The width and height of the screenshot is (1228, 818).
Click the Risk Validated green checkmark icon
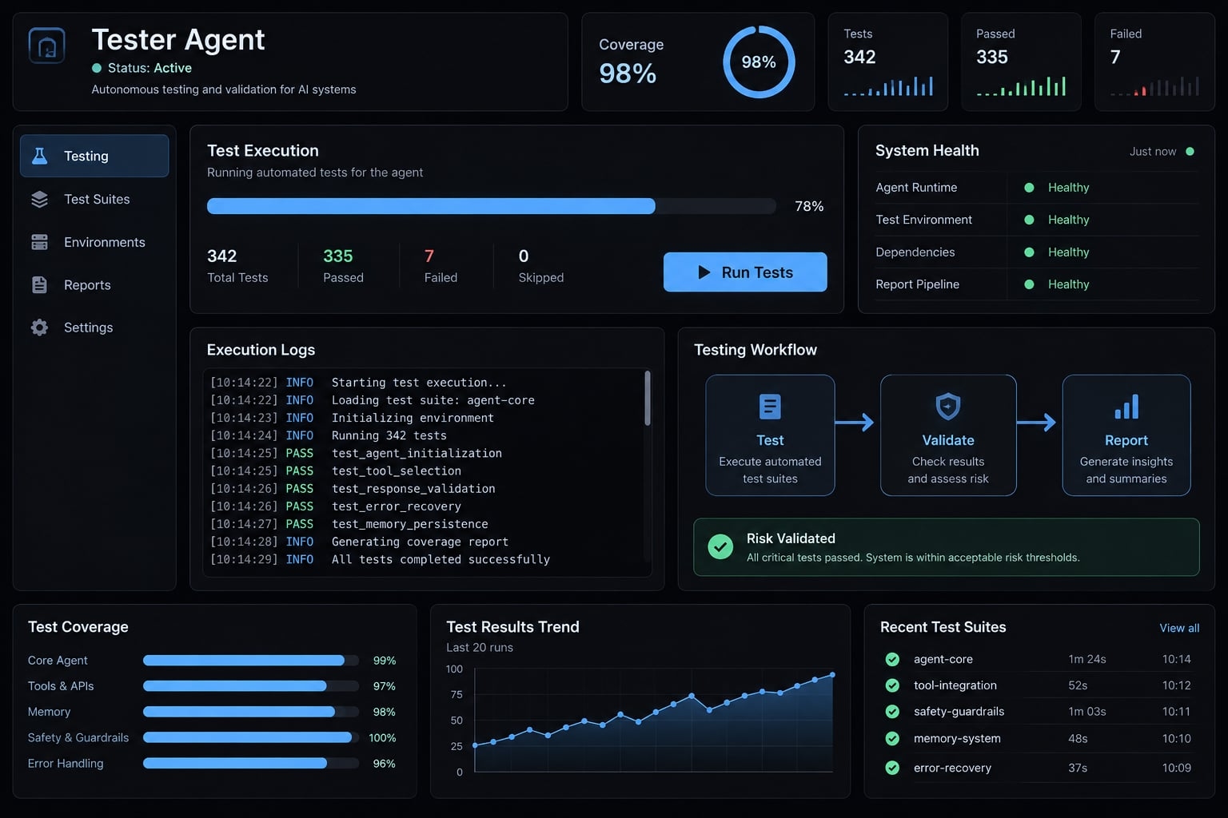coord(720,546)
